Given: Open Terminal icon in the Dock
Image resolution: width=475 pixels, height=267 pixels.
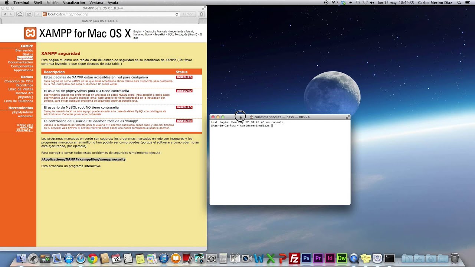Looking at the screenshot, I should pyautogui.click(x=389, y=258).
